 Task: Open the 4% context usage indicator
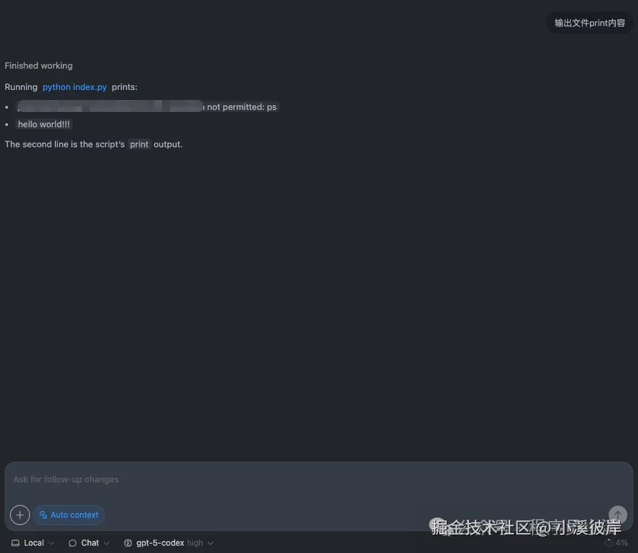click(x=617, y=543)
